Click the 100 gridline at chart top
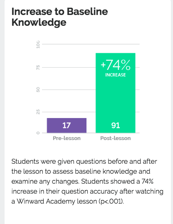 coord(91,44)
